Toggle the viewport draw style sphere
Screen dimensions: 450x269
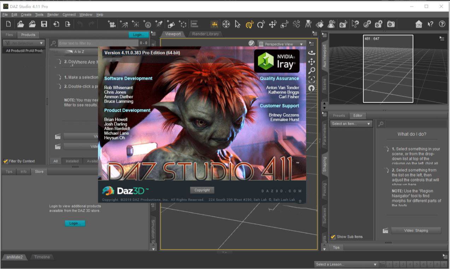pyautogui.click(x=251, y=43)
